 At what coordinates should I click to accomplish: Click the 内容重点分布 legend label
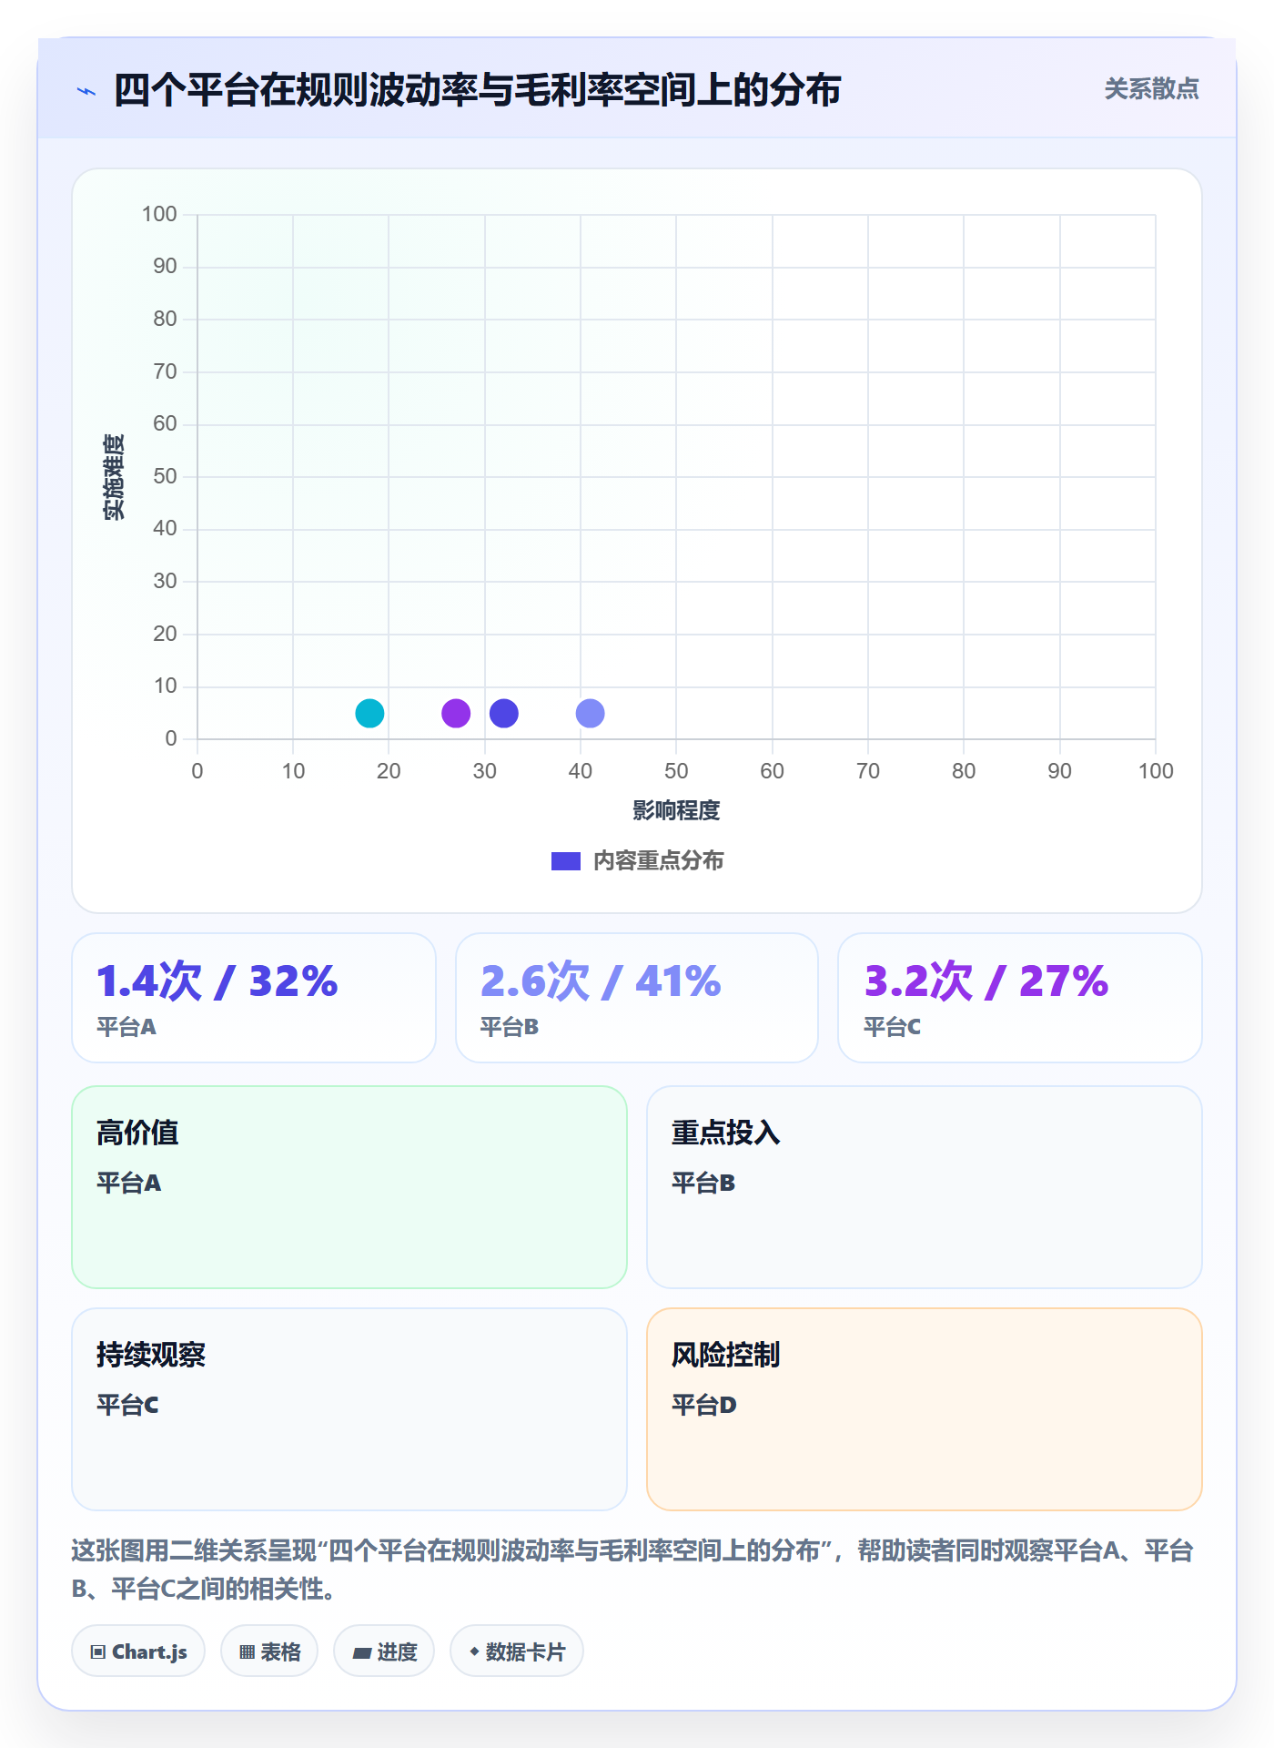[x=659, y=861]
